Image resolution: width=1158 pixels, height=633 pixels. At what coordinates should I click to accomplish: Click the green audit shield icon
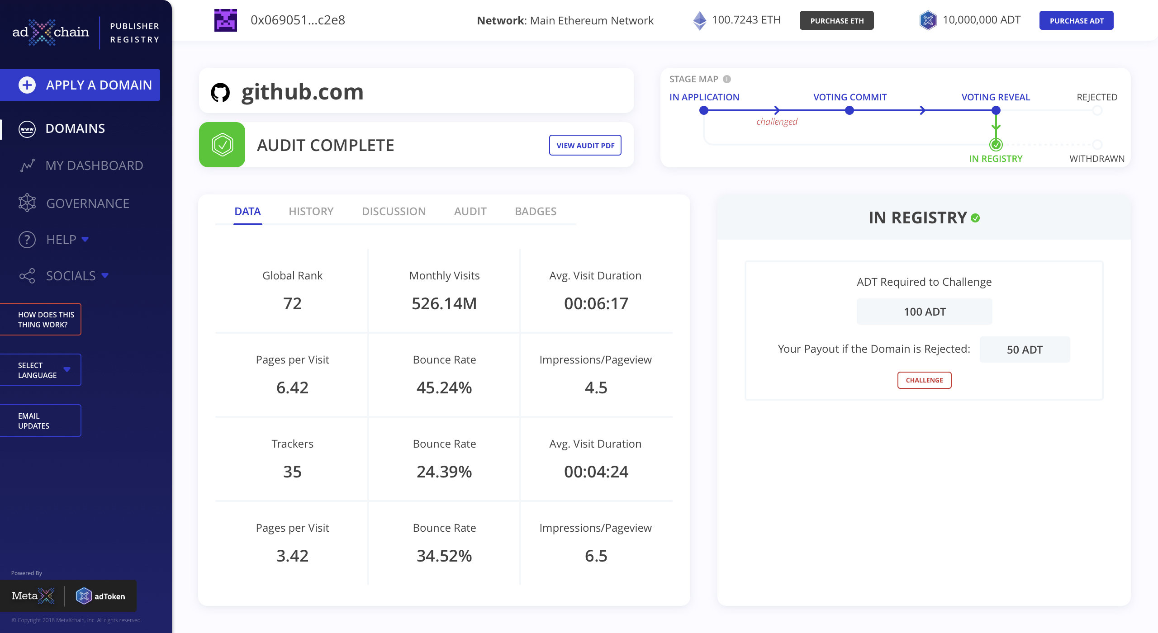pos(222,145)
